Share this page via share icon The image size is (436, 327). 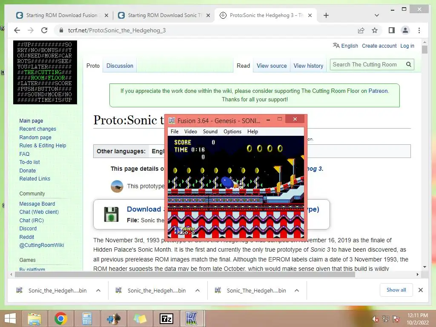[x=361, y=30]
